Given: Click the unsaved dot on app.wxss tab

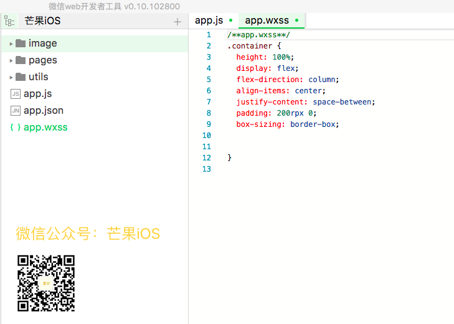Looking at the screenshot, I should (x=296, y=21).
